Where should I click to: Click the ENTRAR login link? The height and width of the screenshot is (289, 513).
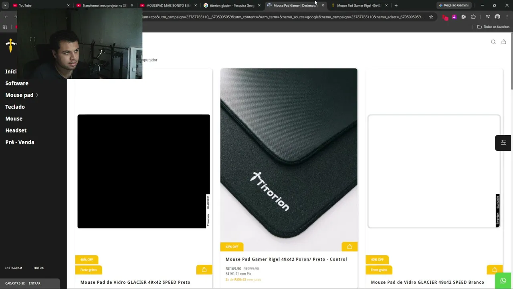[34, 283]
